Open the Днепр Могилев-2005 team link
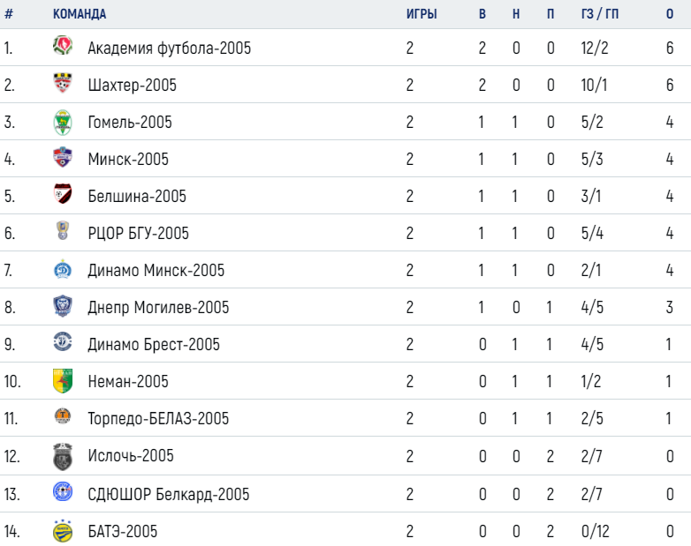Screen dimensions: 691x546 (x=158, y=308)
